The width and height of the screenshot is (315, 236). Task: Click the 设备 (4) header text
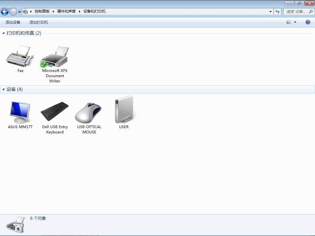click(14, 89)
